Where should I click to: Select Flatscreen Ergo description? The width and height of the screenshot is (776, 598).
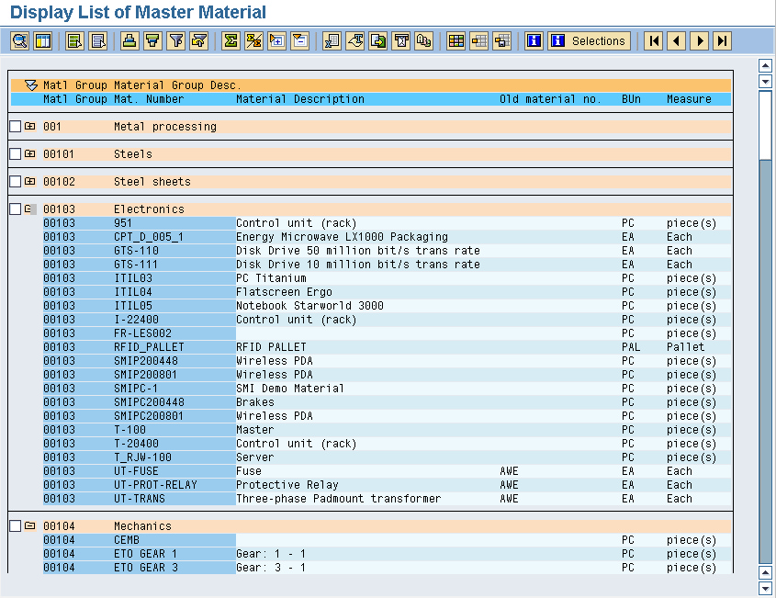[x=284, y=292]
